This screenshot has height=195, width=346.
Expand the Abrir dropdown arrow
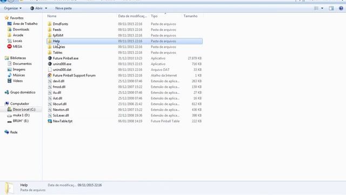click(x=46, y=8)
